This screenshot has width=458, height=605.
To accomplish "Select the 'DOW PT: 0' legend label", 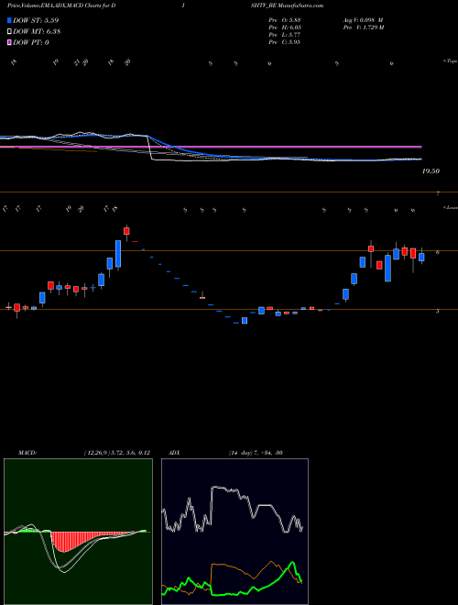I will click(31, 42).
